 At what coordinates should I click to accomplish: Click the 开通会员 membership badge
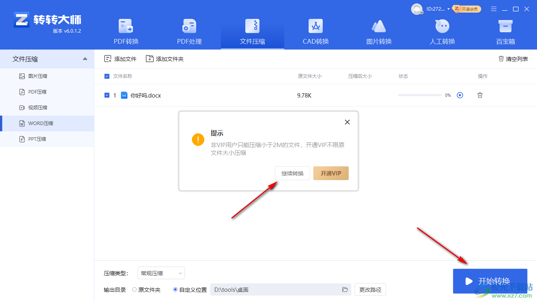[x=467, y=9]
